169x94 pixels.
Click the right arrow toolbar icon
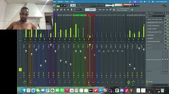(68, 10)
